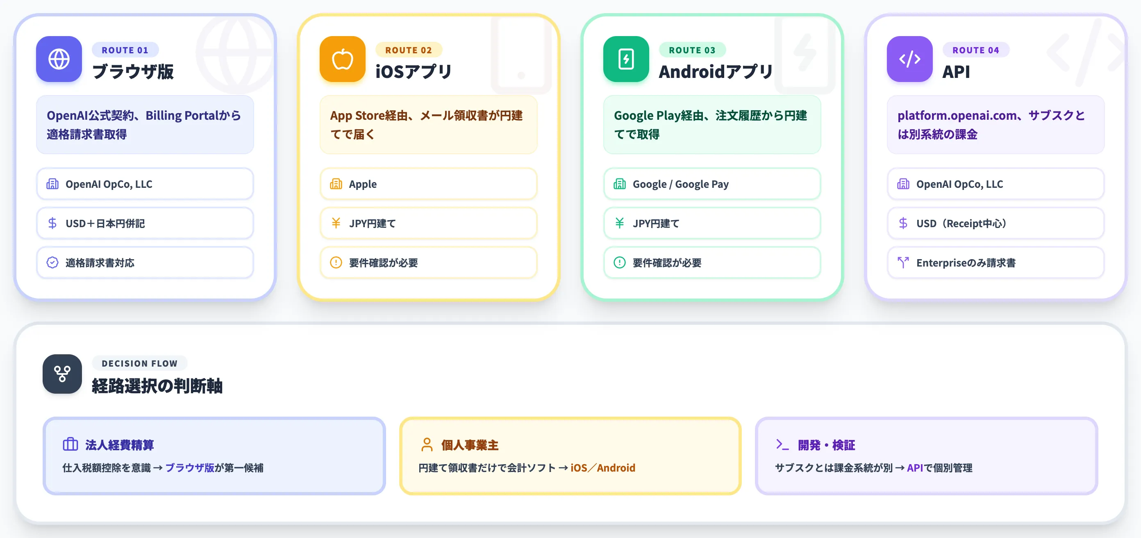
Task: Click the text 仕入税額控除を意識
Action: (107, 467)
